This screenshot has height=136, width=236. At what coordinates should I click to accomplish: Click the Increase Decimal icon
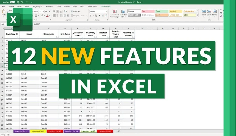click(x=103, y=15)
